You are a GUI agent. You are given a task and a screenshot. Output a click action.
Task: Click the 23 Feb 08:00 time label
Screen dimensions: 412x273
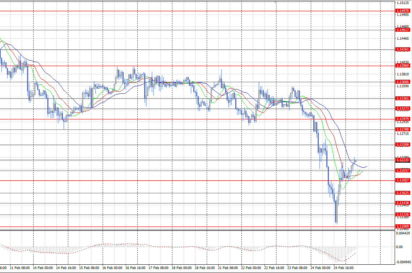(x=297, y=268)
